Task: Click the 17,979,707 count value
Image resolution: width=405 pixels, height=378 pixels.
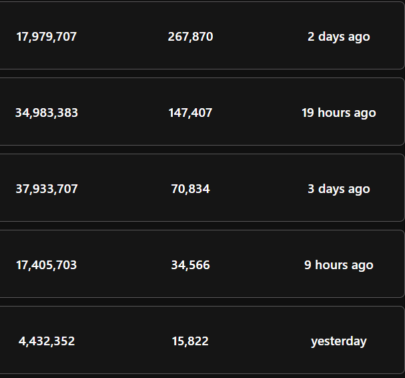Action: 47,37
